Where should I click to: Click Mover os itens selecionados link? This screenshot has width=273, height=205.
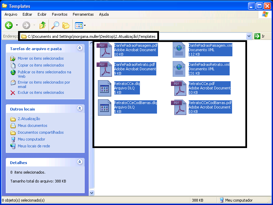pos(41,58)
